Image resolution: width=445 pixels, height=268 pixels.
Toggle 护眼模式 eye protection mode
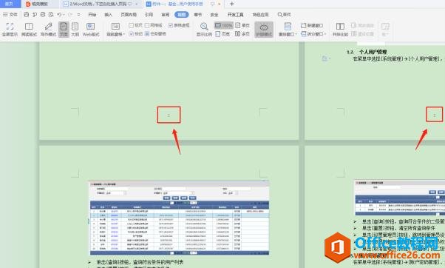[x=264, y=30]
